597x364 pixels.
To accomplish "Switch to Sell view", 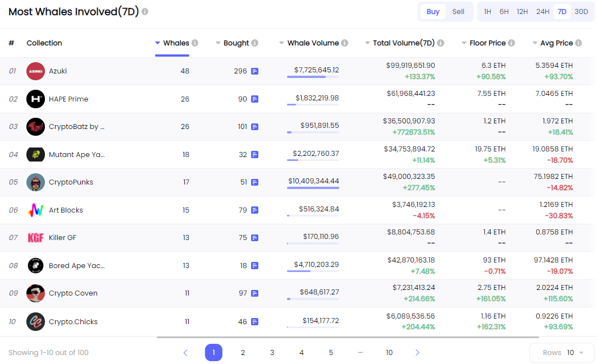I will 458,12.
